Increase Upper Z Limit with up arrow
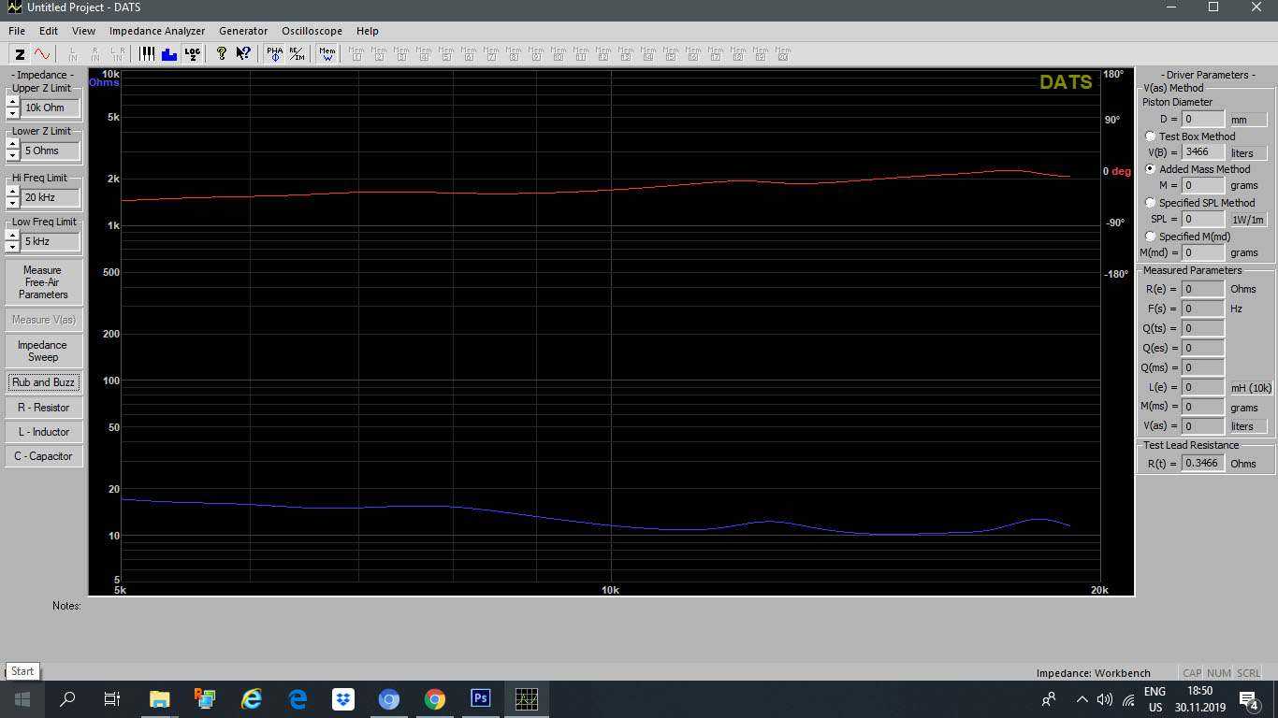Screen dimensions: 1278x718 [x=12, y=102]
